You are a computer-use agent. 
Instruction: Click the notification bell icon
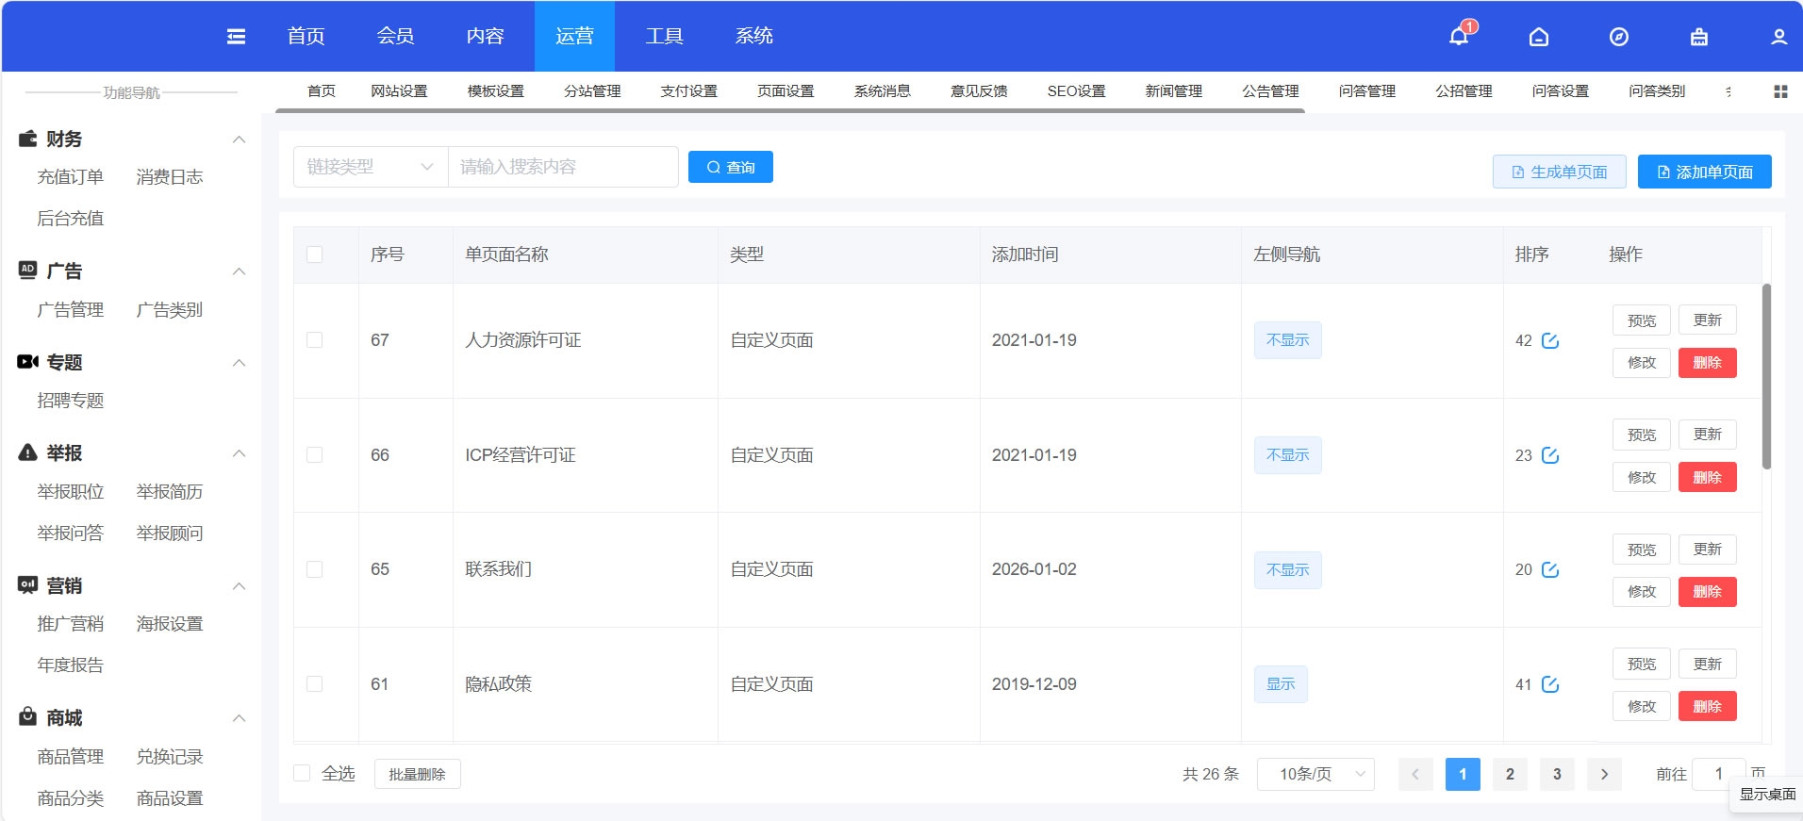[1459, 37]
